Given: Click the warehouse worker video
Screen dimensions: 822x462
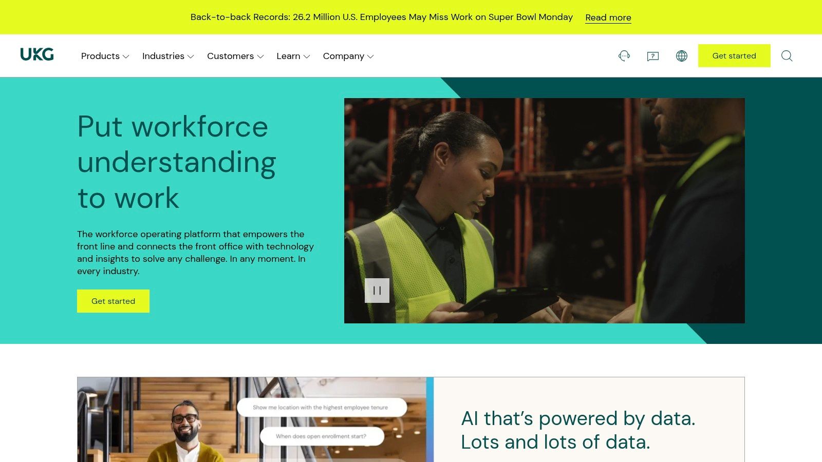Looking at the screenshot, I should point(545,210).
